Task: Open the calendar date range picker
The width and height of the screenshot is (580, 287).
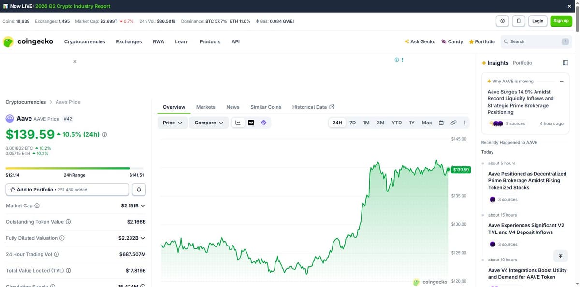Action: pyautogui.click(x=441, y=123)
